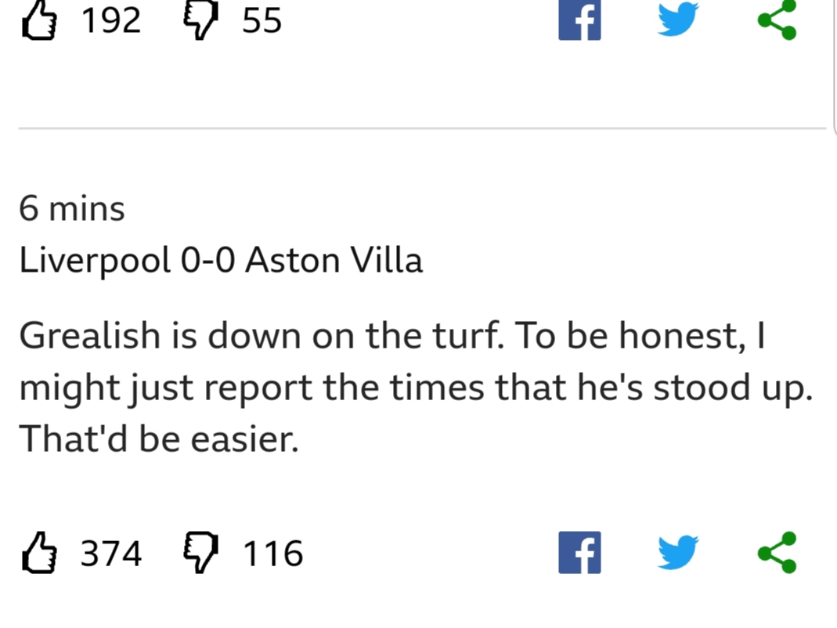This screenshot has width=837, height=628.
Task: Click the 'That'd be easier.' sentence
Action: (158, 439)
